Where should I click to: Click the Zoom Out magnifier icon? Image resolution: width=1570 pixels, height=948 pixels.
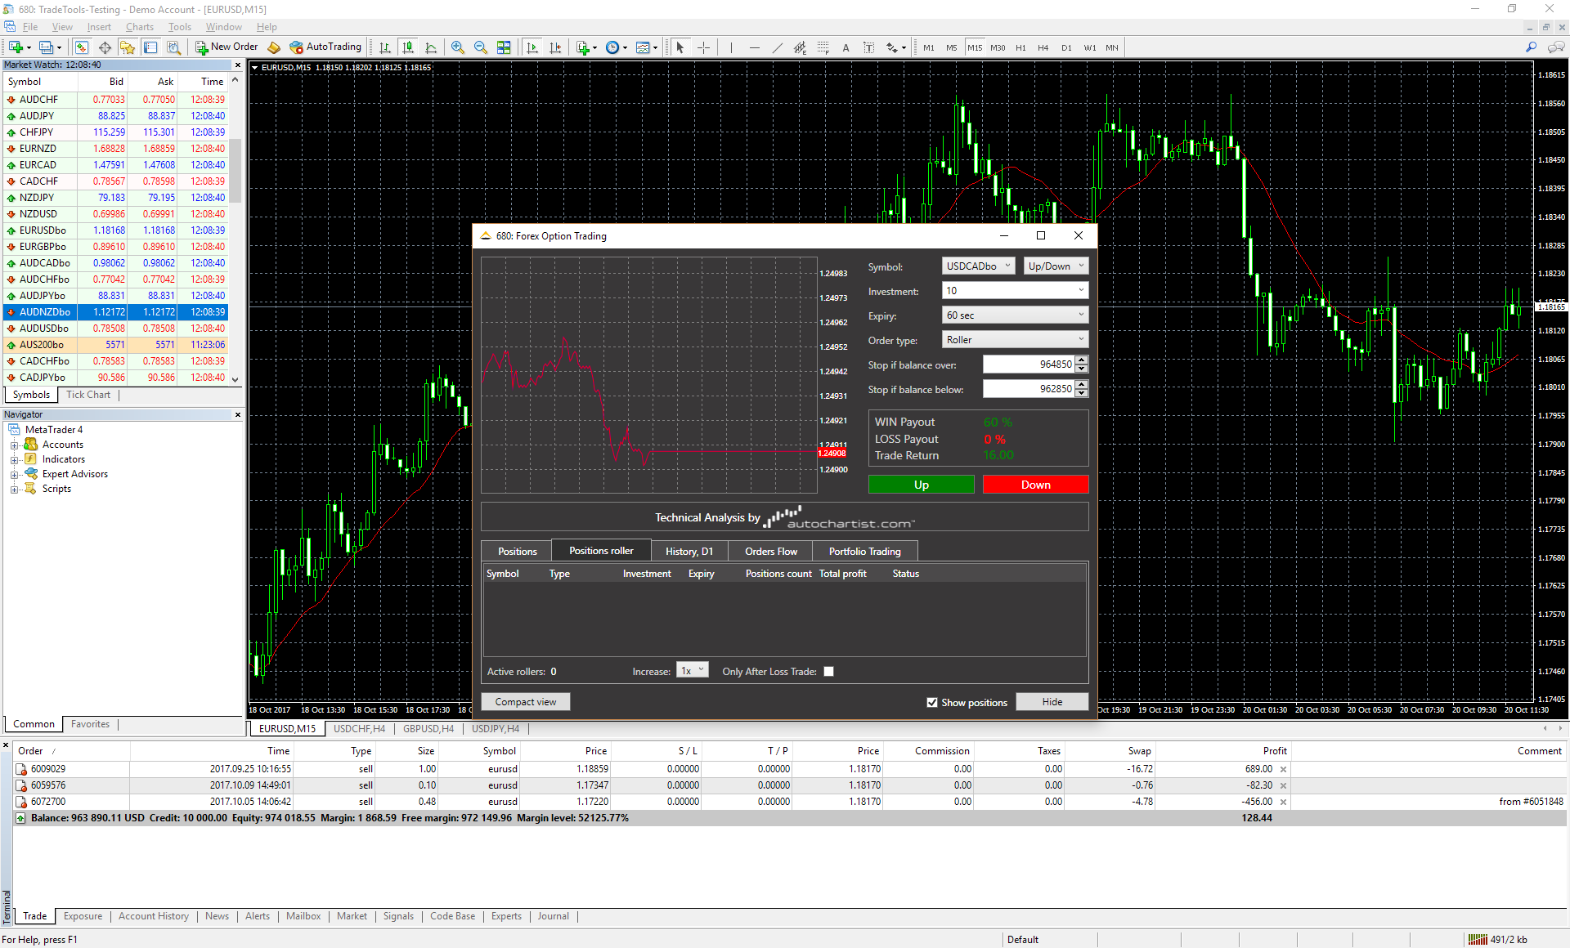481,47
